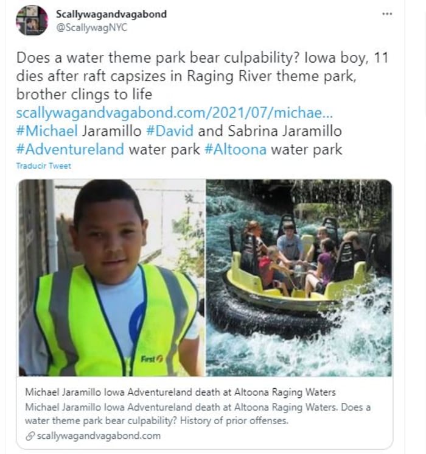Click the 'brother clings to life' text
Image resolution: width=426 pixels, height=454 pixels.
click(x=84, y=96)
